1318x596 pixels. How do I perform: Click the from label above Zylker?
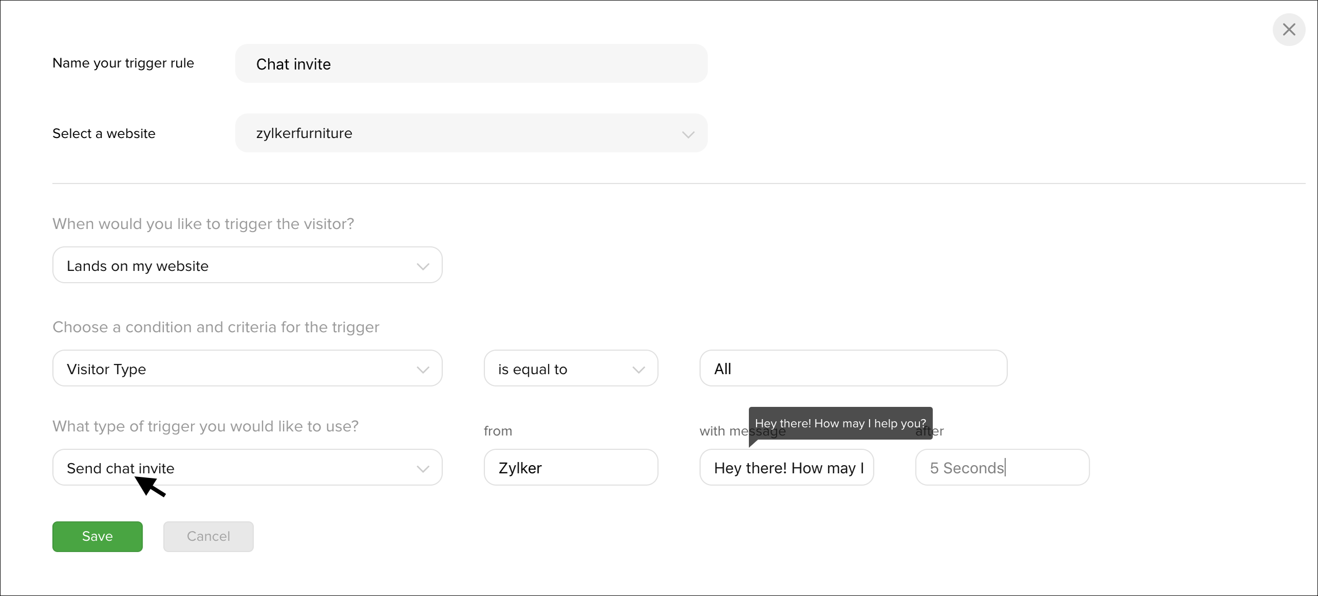pos(498,431)
